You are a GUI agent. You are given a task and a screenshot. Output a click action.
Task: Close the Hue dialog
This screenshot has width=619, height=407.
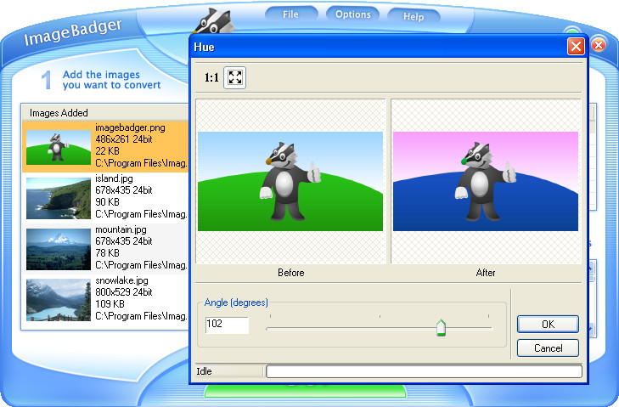point(576,47)
